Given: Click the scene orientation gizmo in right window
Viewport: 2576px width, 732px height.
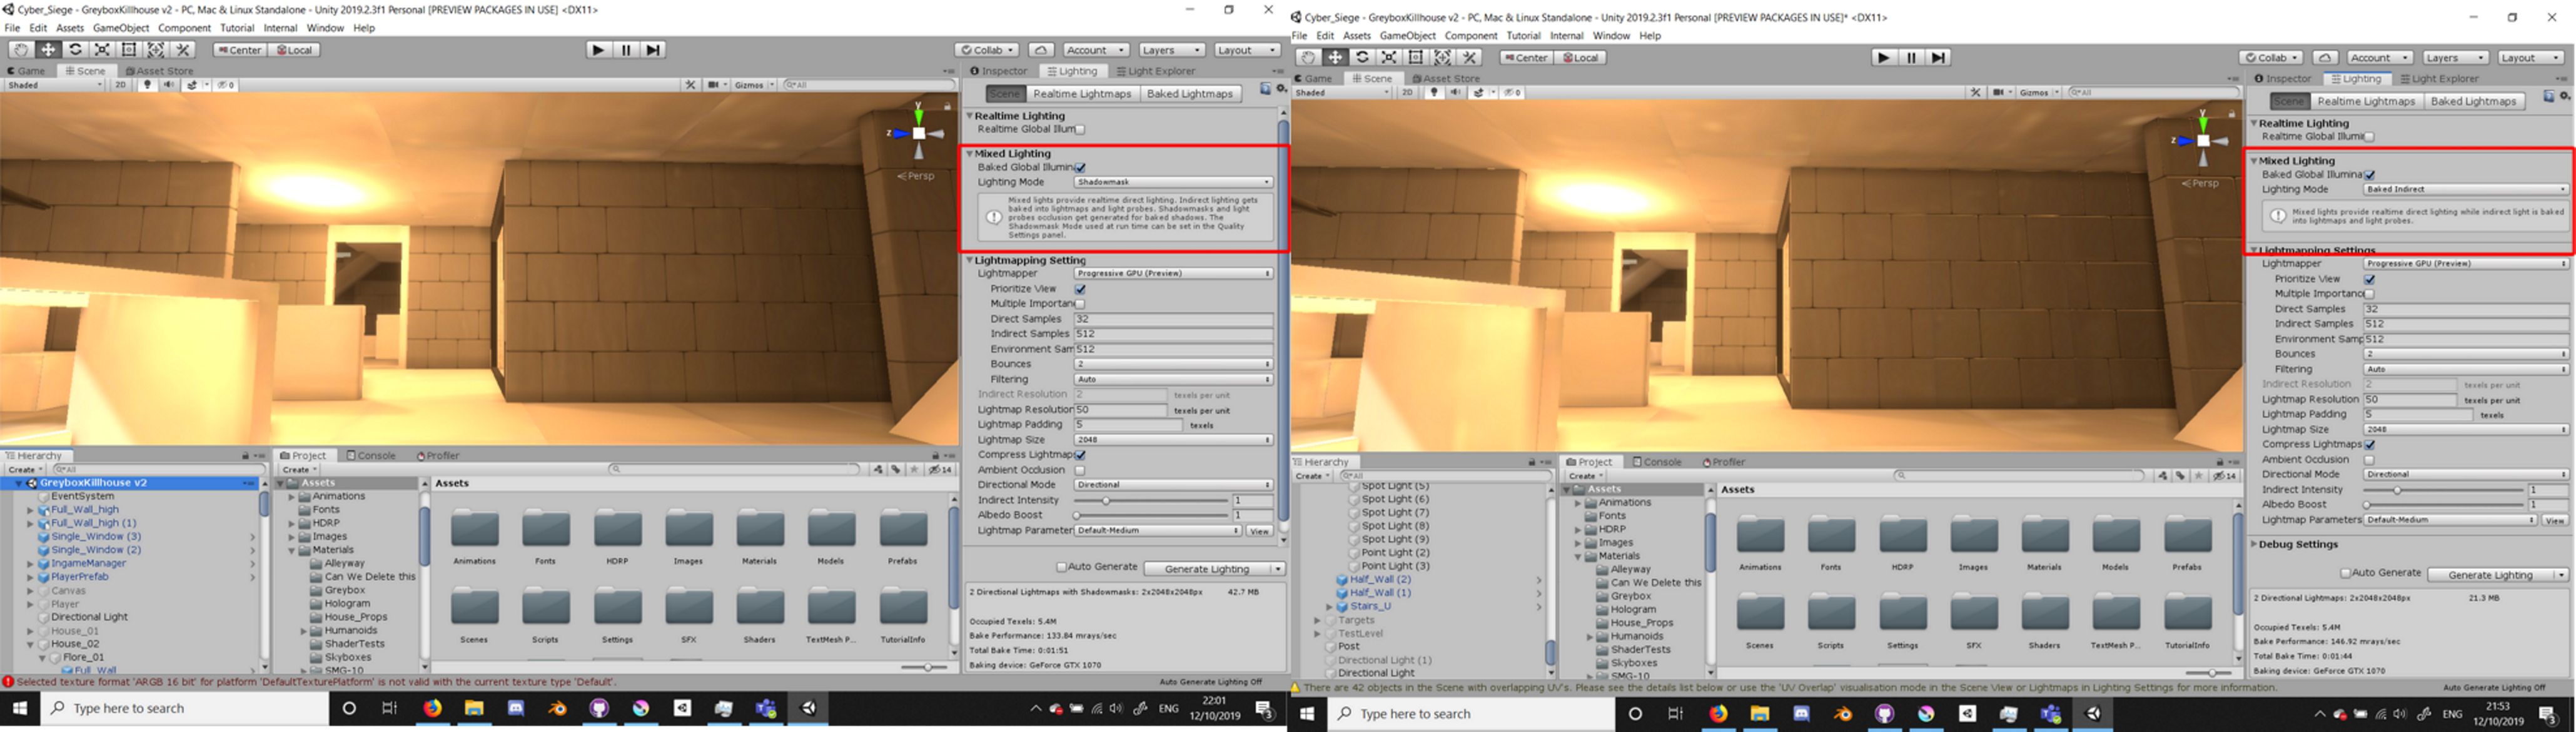Looking at the screenshot, I should (2203, 141).
